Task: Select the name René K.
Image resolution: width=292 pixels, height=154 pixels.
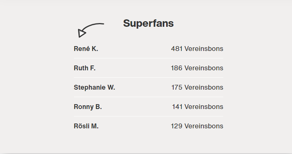Action: pos(86,49)
